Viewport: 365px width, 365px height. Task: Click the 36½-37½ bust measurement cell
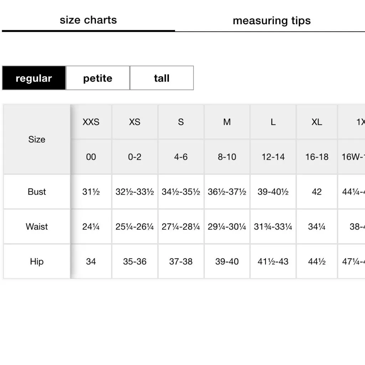coord(227,192)
